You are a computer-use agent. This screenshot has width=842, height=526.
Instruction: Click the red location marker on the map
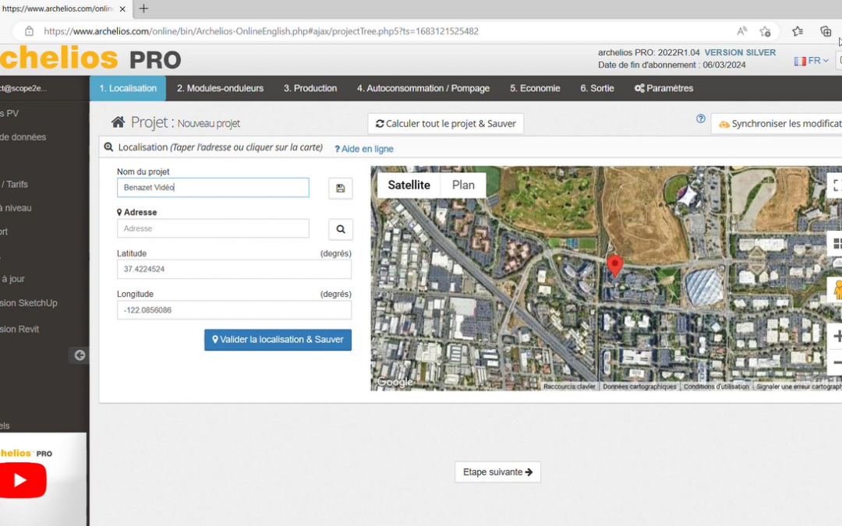pyautogui.click(x=615, y=267)
